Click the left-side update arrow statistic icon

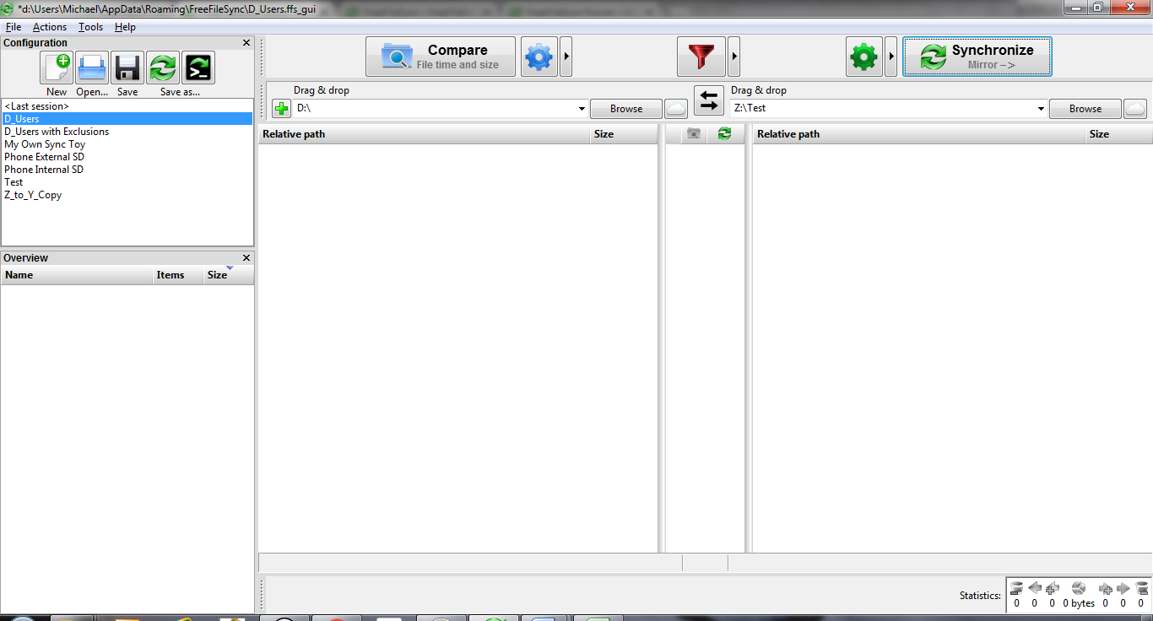[1035, 588]
